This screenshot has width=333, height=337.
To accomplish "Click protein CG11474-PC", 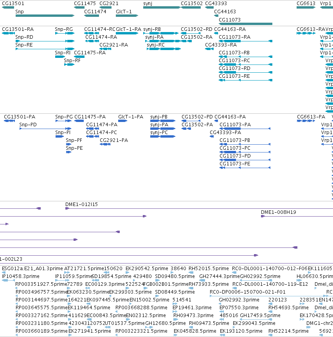I will pyautogui.click(x=92, y=136).
